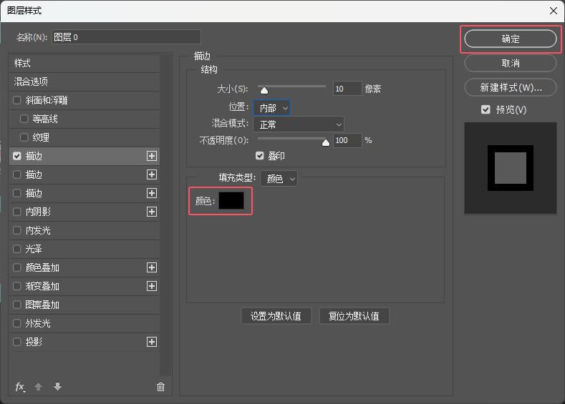This screenshot has width=565, height=404.
Task: Click the trash icon to delete effect
Action: point(160,387)
